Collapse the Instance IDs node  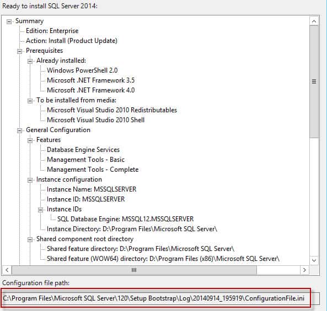pyautogui.click(x=40, y=210)
